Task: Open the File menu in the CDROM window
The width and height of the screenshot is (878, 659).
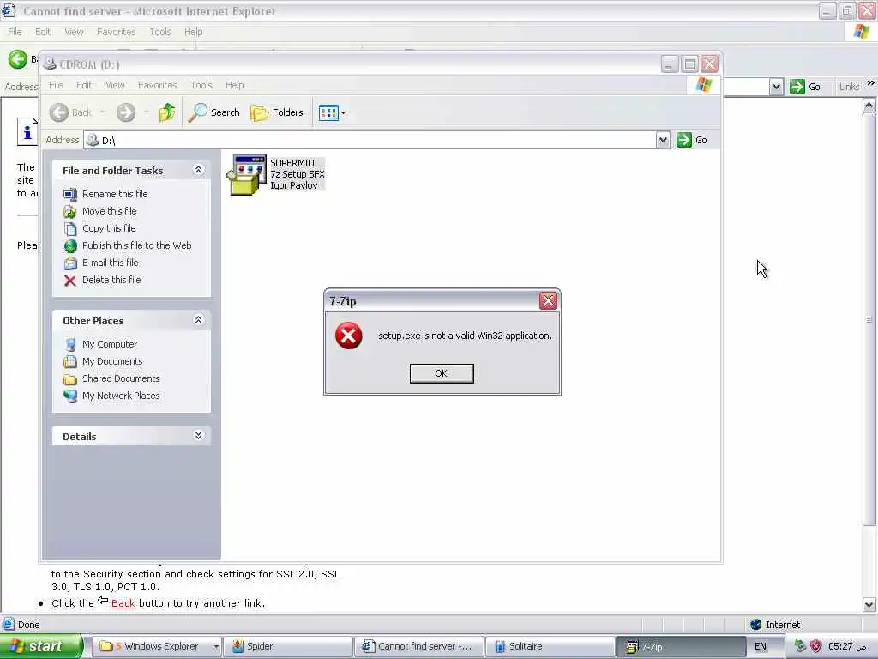Action: [x=56, y=85]
